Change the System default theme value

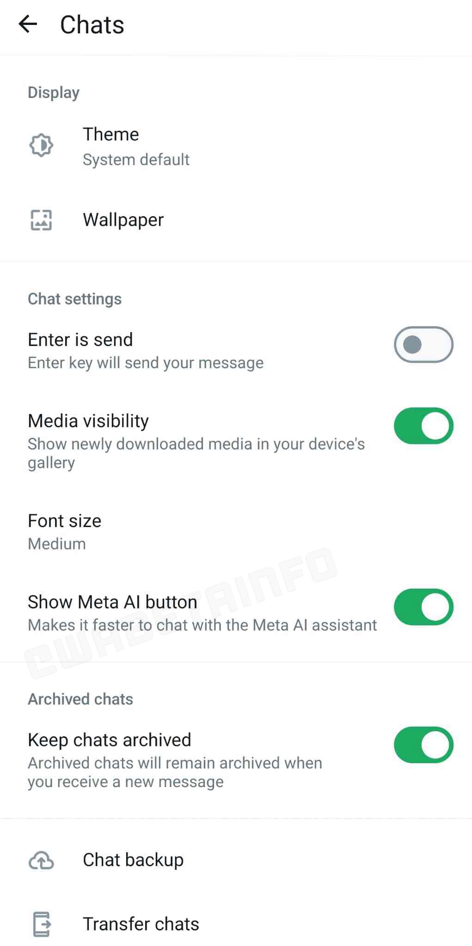136,159
